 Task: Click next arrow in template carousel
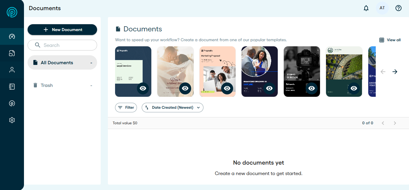395,72
